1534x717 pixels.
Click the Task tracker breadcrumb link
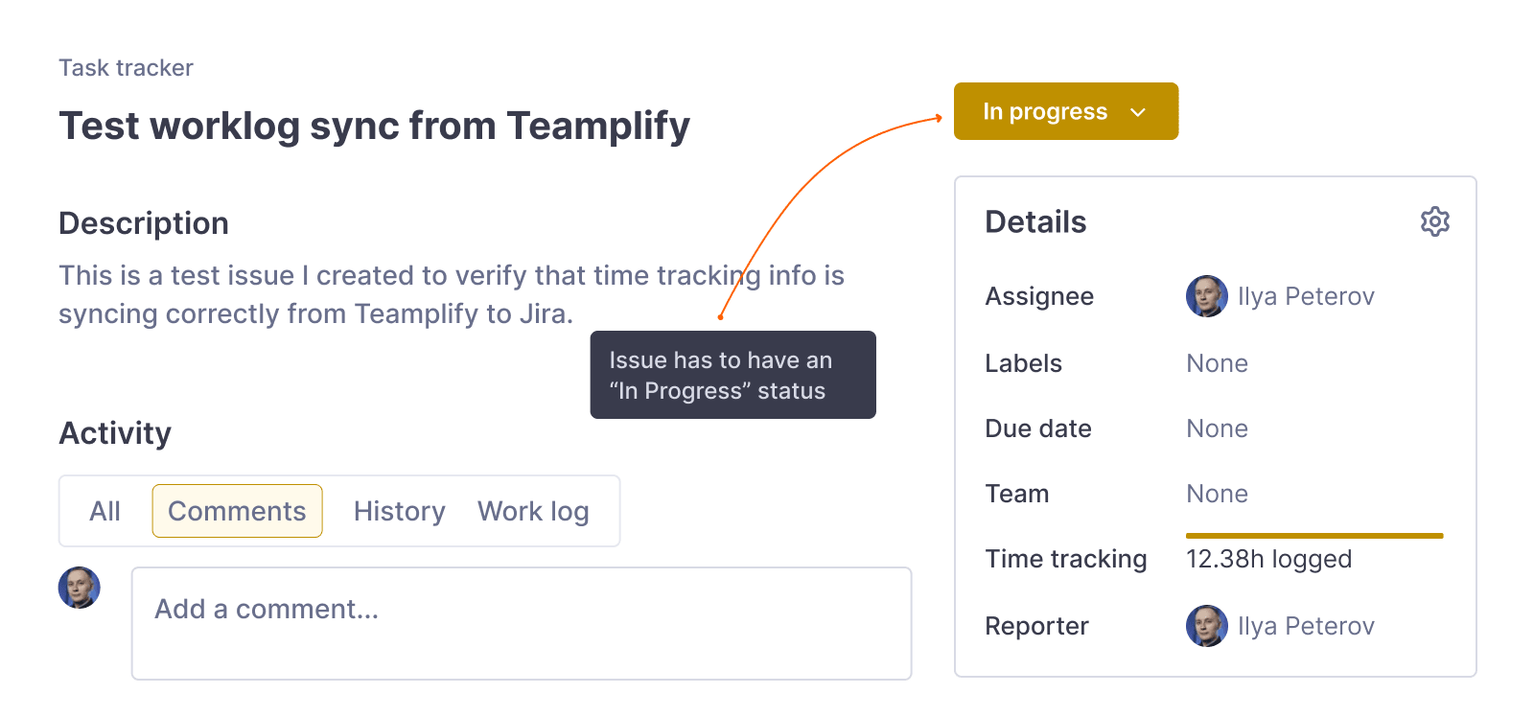(126, 68)
